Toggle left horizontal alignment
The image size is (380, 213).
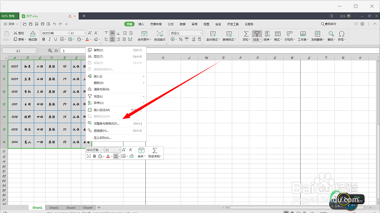click(x=106, y=39)
